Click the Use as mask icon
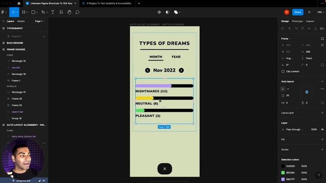Screen dimensions: 326x183 (168, 12)
